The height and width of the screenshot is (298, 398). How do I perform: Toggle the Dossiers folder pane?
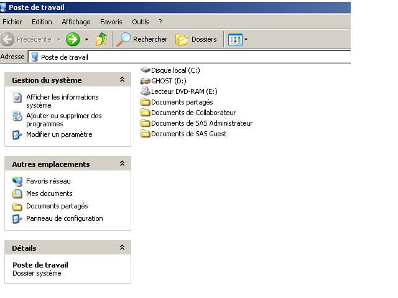pos(196,39)
